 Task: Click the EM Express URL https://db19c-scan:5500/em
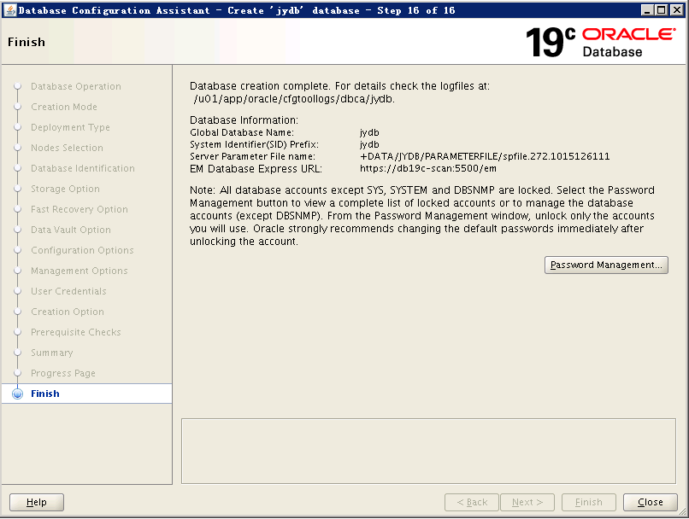(428, 168)
